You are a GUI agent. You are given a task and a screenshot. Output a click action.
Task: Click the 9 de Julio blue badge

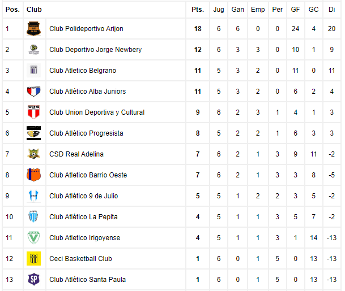(33, 196)
